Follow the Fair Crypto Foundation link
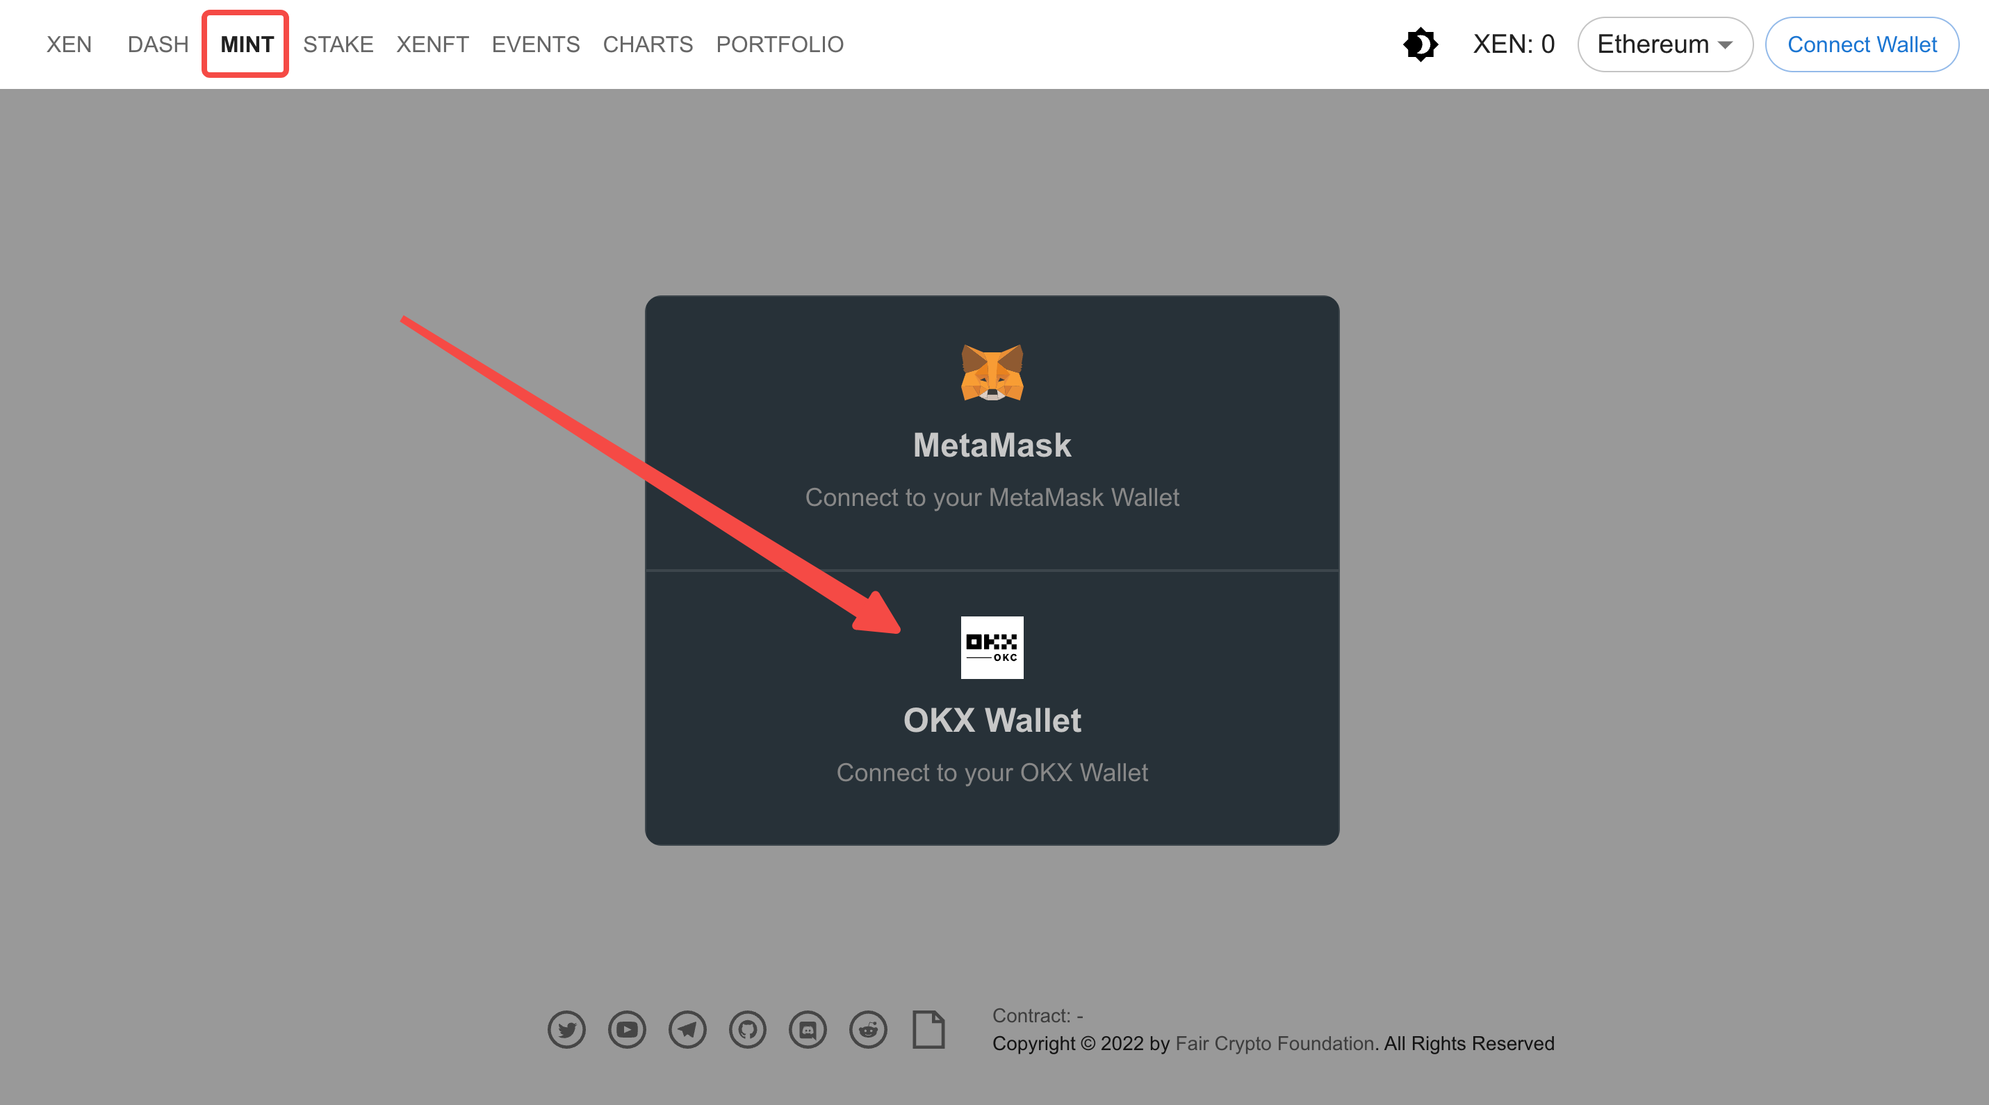 1275,1043
